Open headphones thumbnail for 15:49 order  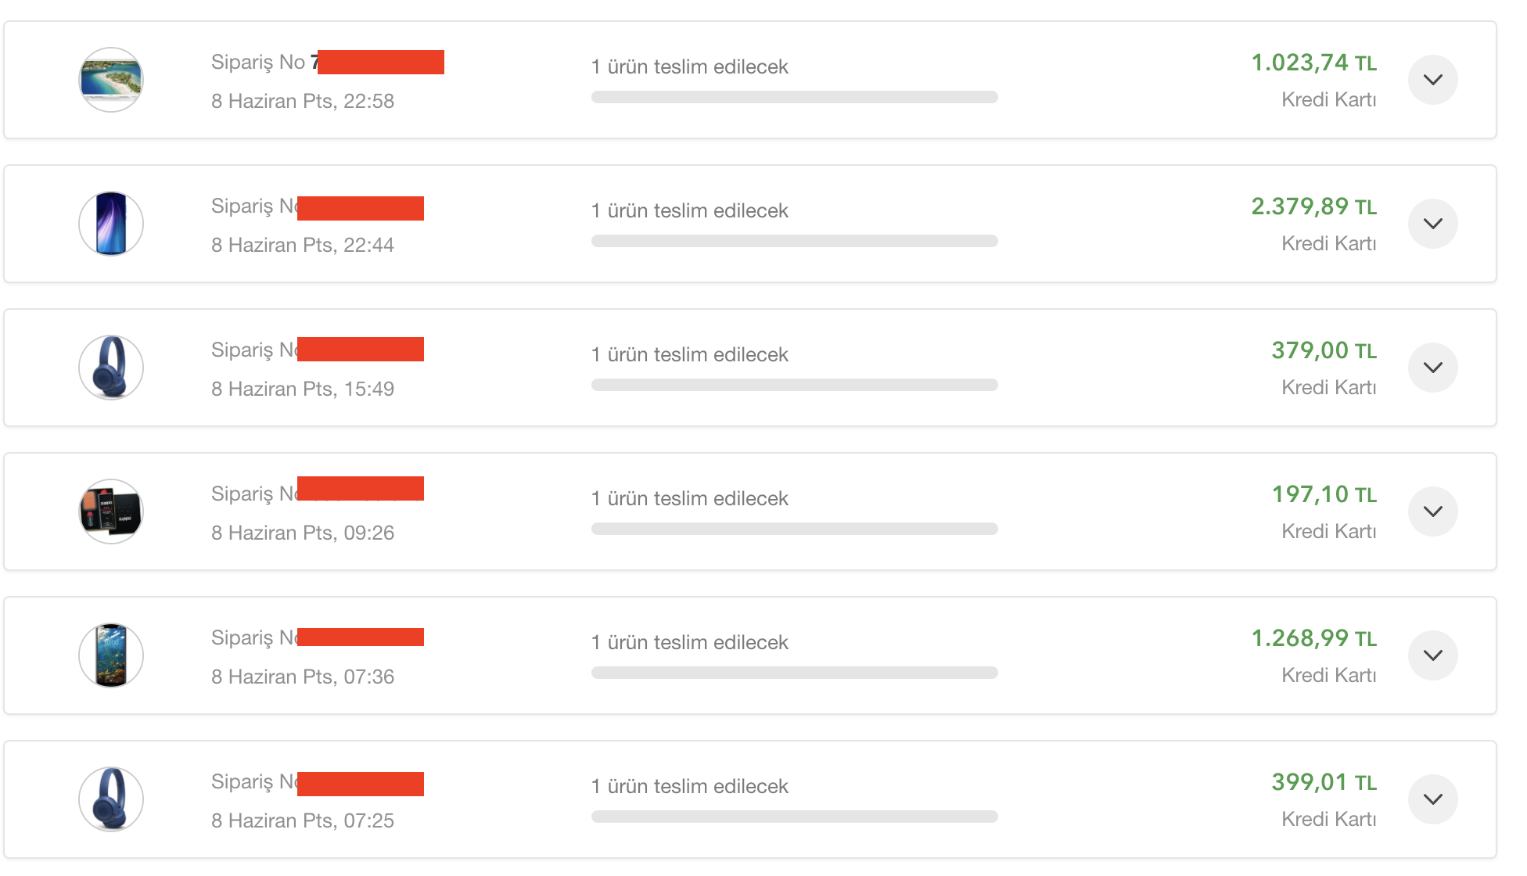111,368
